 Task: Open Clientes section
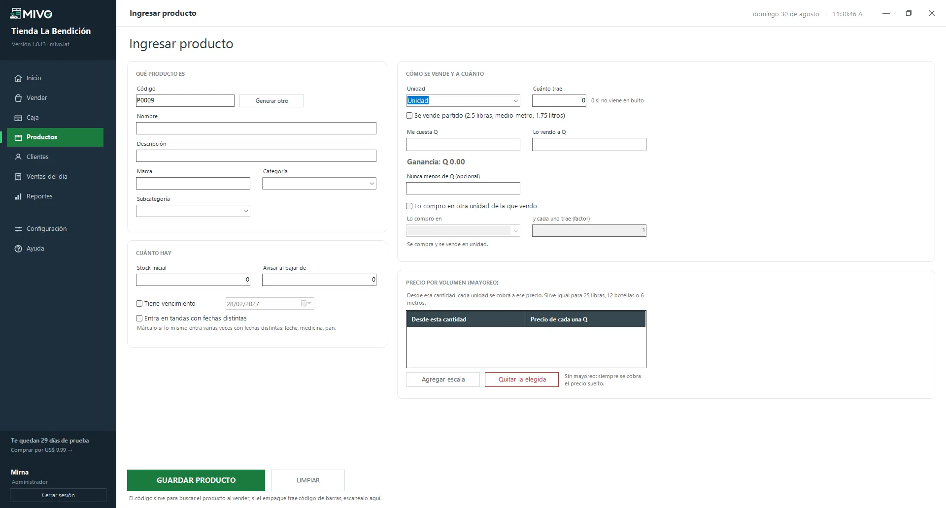pyautogui.click(x=55, y=157)
